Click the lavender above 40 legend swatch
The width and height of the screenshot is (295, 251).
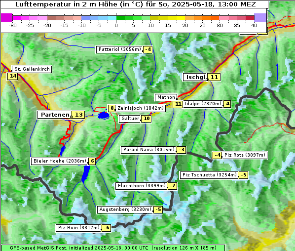(260, 17)
